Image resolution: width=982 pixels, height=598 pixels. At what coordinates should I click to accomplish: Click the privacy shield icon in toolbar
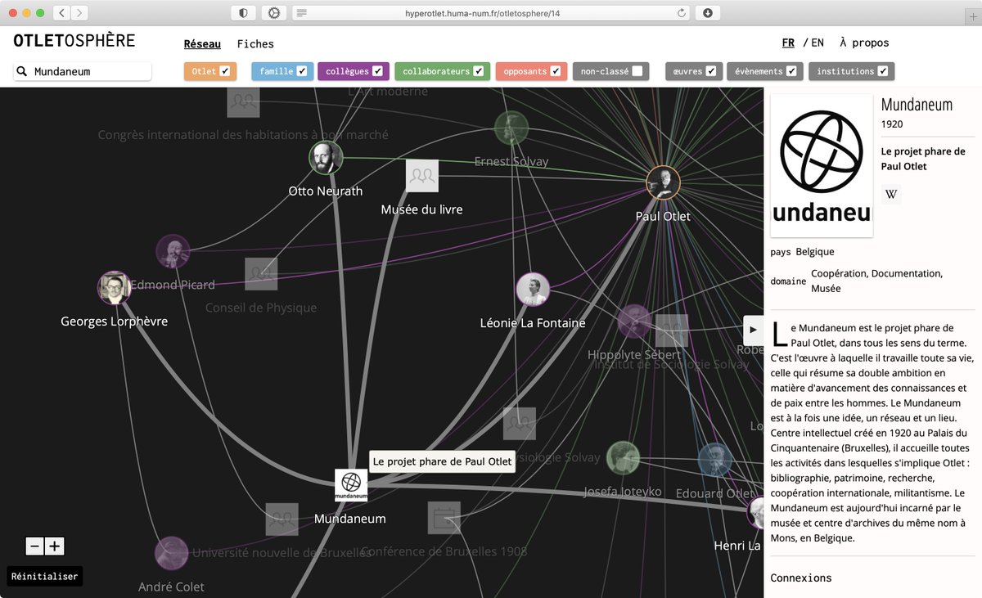[x=243, y=13]
